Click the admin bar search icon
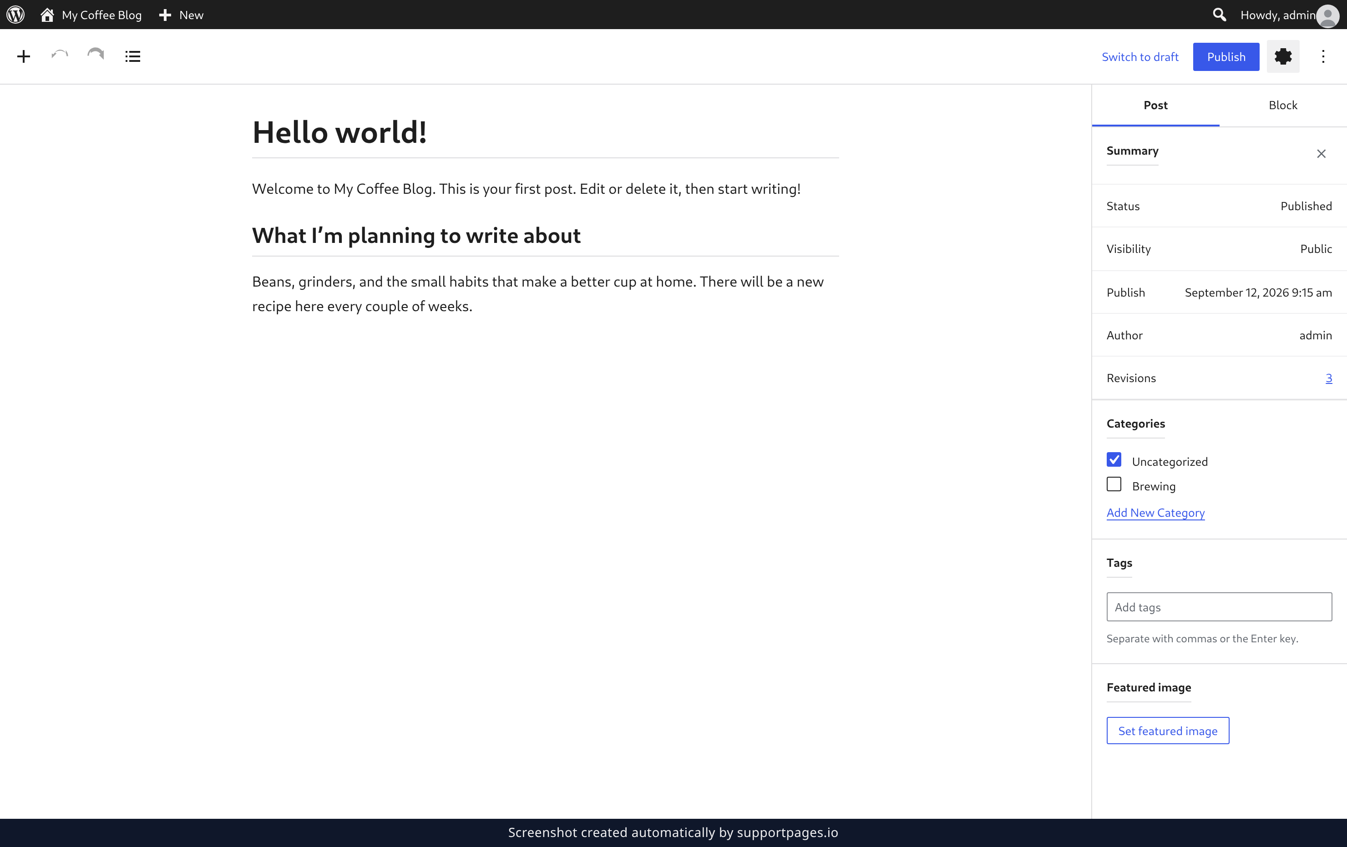Image resolution: width=1347 pixels, height=847 pixels. [1220, 15]
